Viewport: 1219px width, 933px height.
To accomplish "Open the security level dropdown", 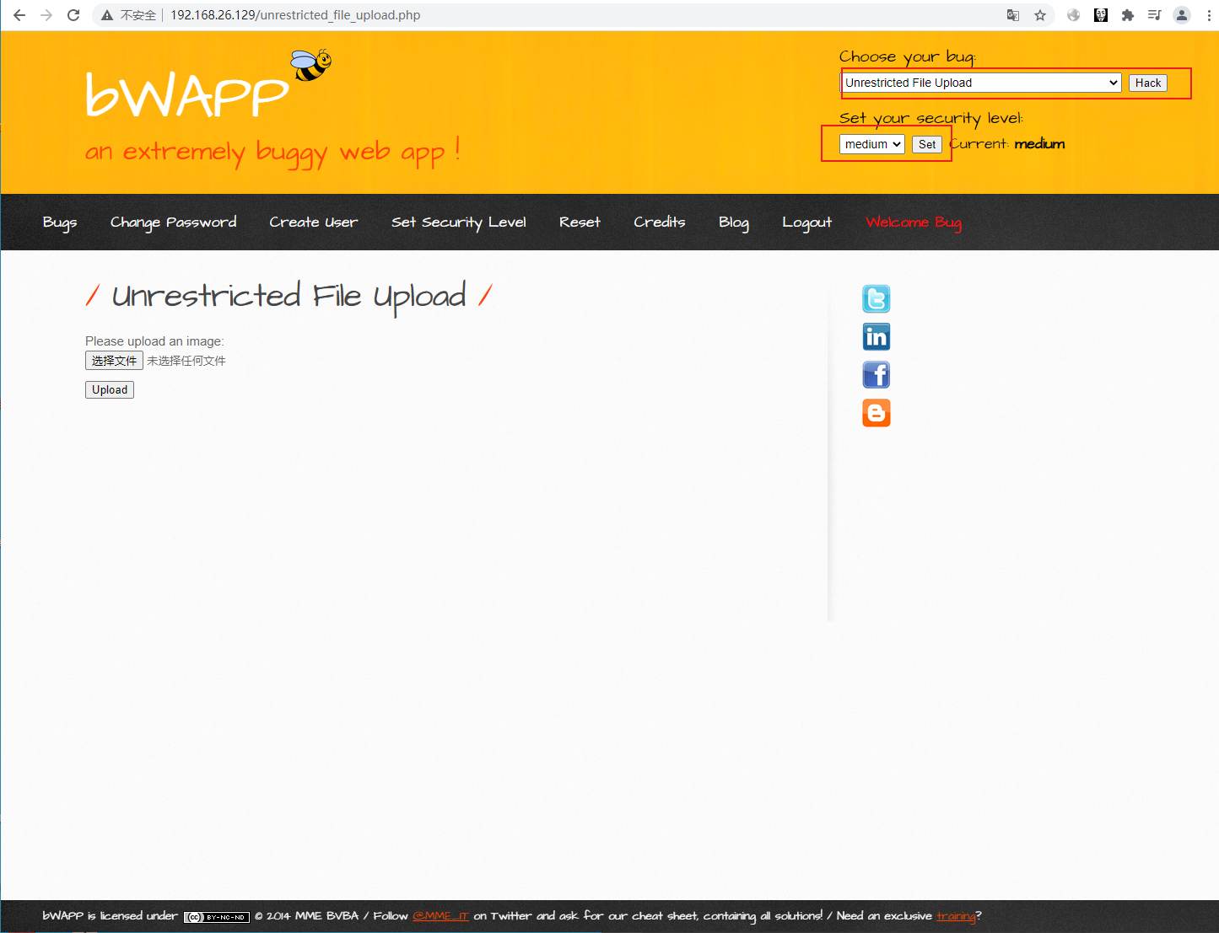I will click(872, 144).
